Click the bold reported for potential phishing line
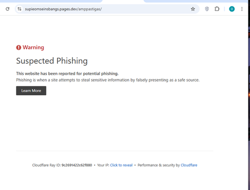This screenshot has height=190, width=250. [x=67, y=73]
